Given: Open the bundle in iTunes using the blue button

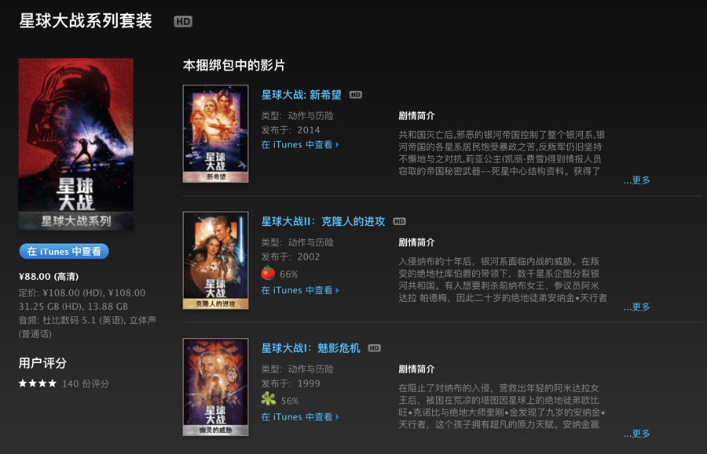Looking at the screenshot, I should pos(64,252).
